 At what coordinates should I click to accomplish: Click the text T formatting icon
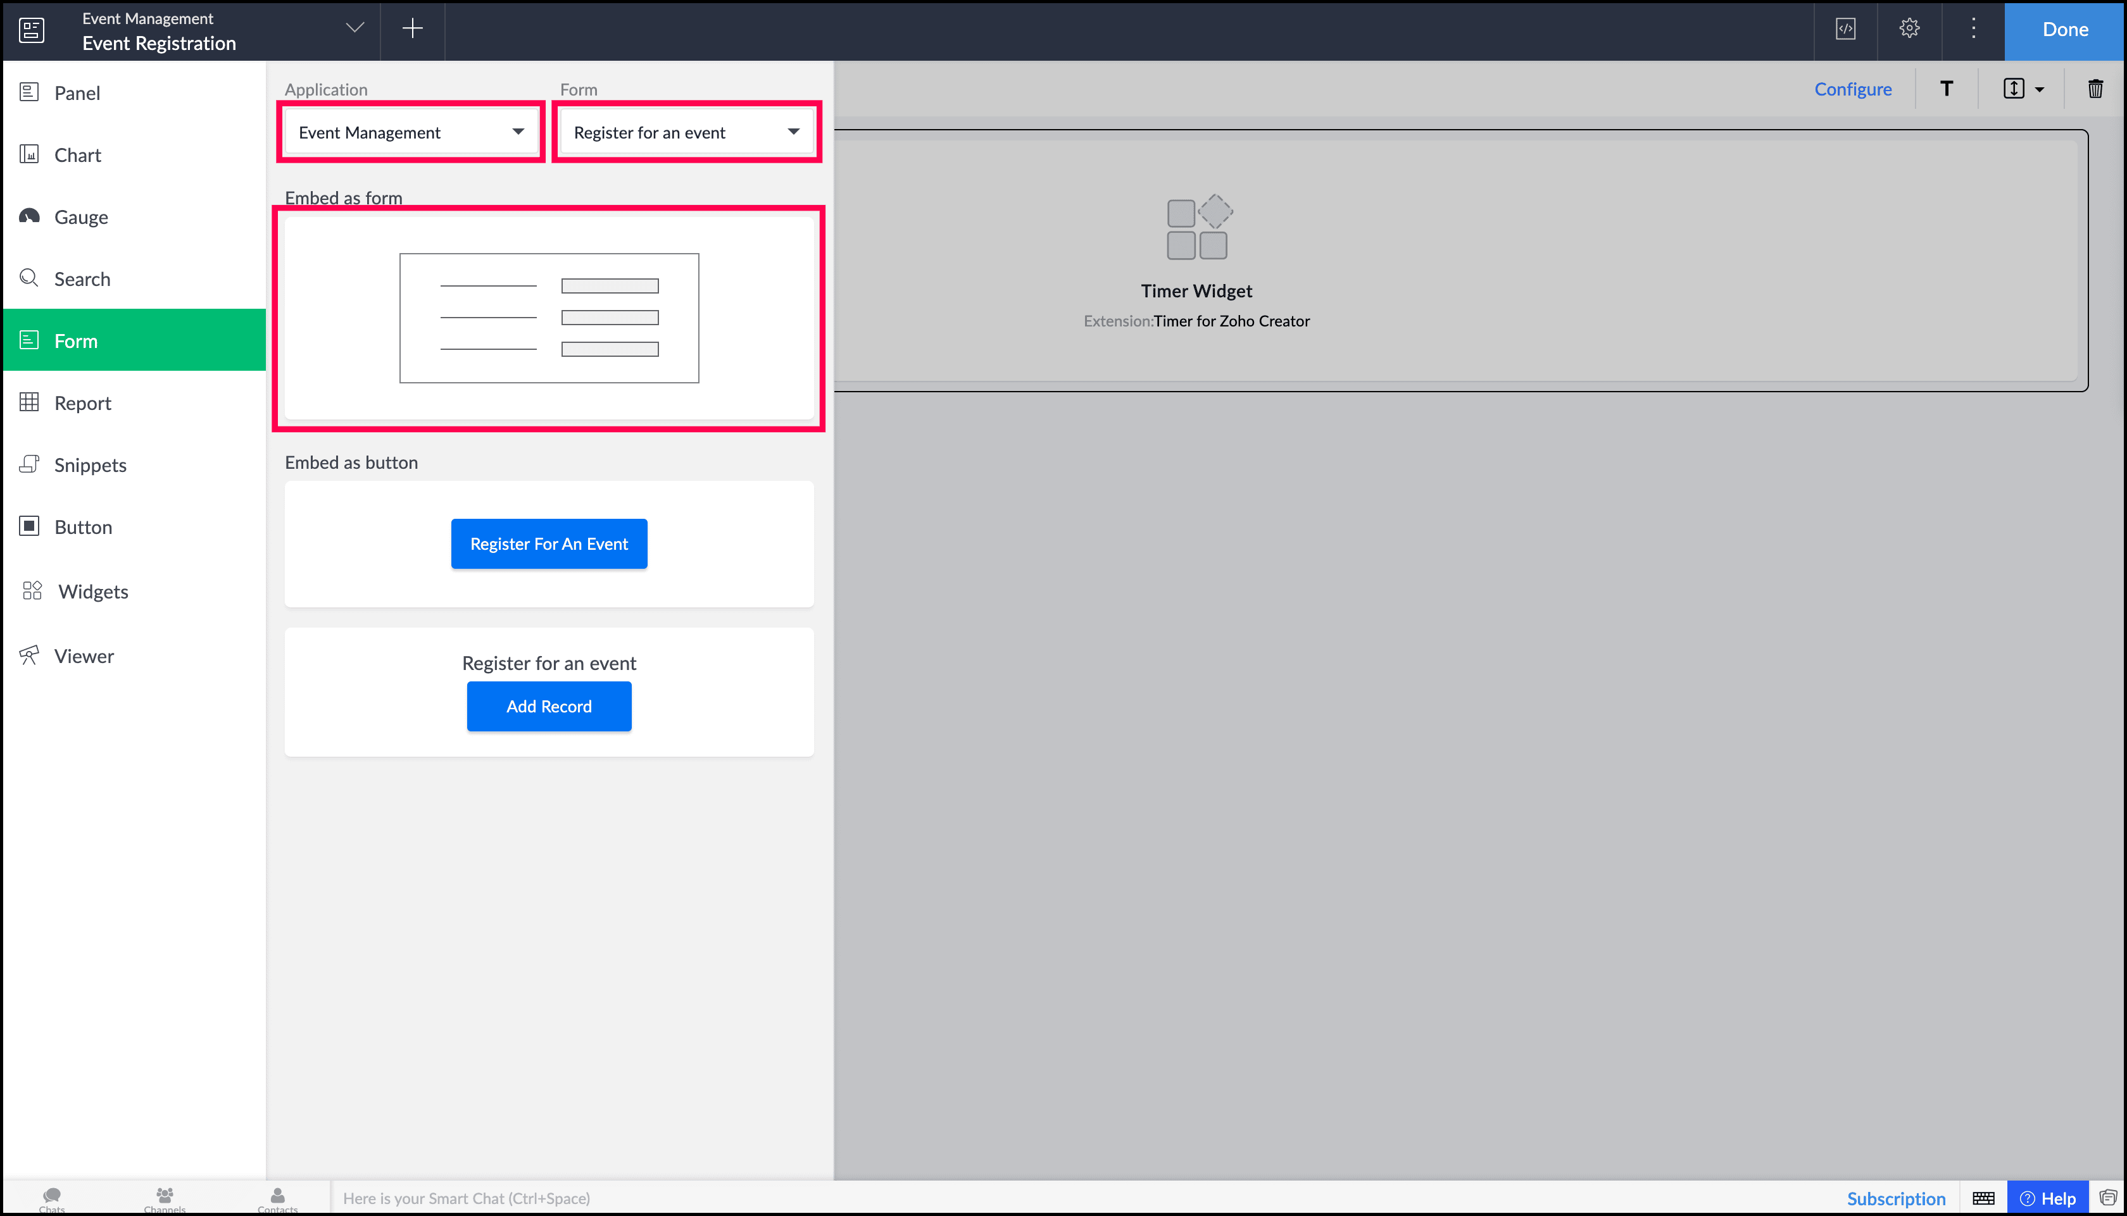1946,89
